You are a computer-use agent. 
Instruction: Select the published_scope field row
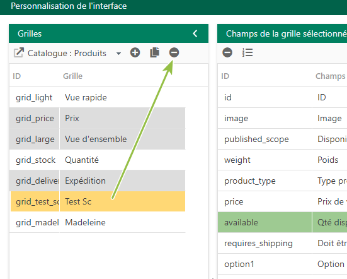282,139
